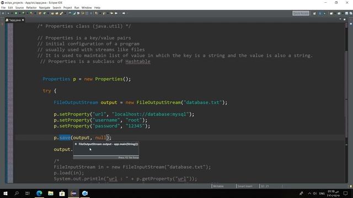Open the Help menu

point(97,8)
